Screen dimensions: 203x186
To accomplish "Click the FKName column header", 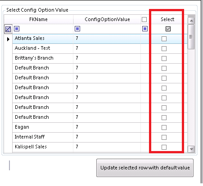I will [x=38, y=19].
